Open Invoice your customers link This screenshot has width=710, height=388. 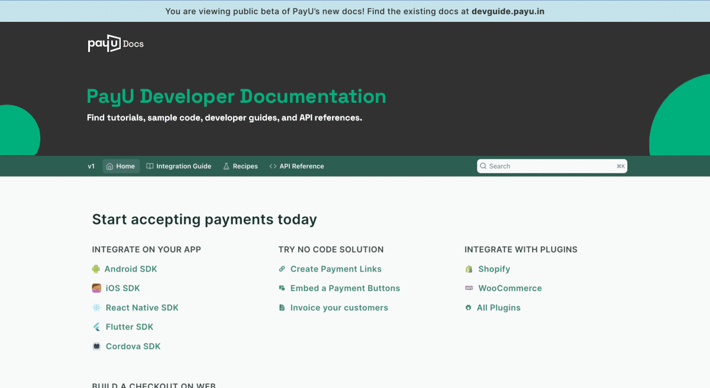[339, 308]
